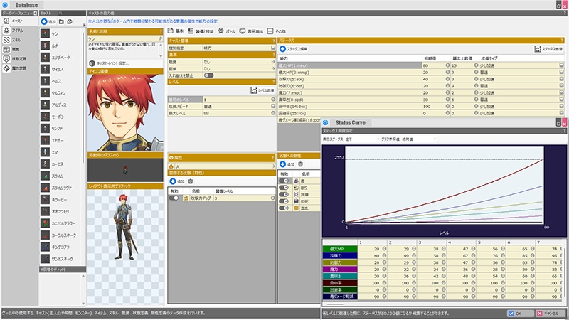Switch to the 装備と技能 tab
The width and height of the screenshot is (569, 320).
pyautogui.click(x=201, y=31)
